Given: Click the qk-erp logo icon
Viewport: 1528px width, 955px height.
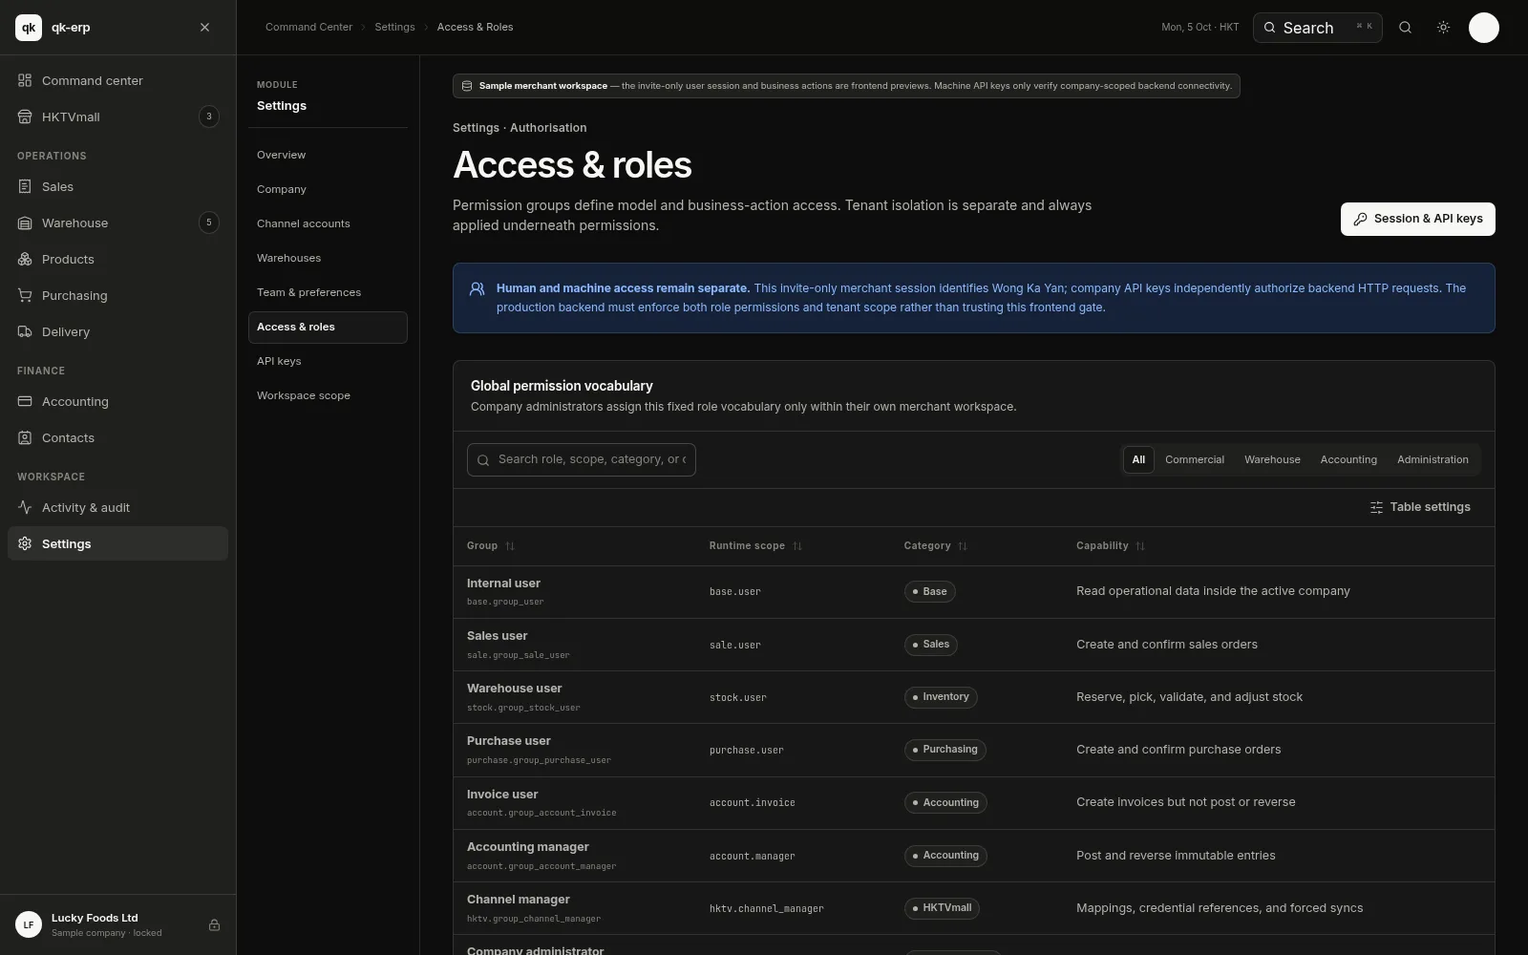Looking at the screenshot, I should (29, 28).
